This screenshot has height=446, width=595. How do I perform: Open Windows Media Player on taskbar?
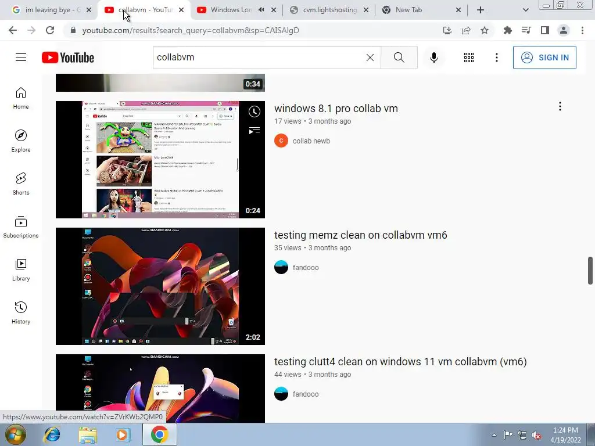[123, 434]
